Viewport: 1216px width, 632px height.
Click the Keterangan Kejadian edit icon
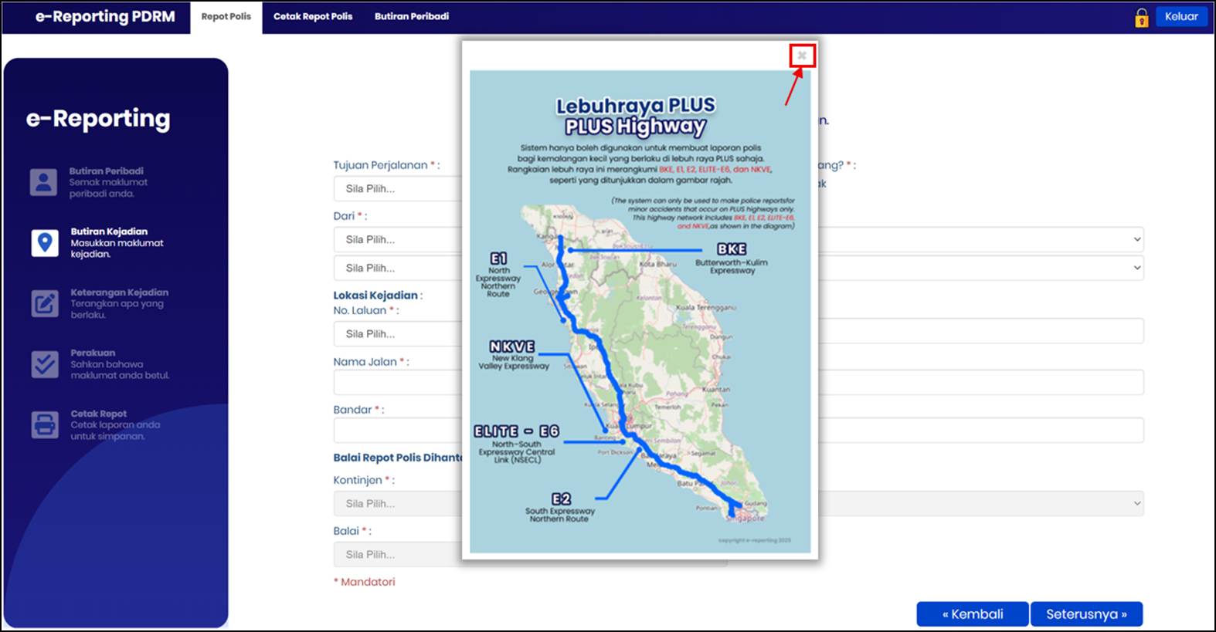pyautogui.click(x=45, y=303)
